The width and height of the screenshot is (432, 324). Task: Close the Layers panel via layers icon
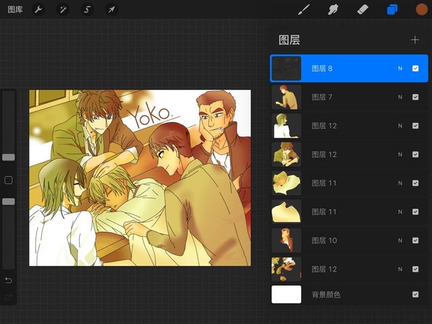(x=392, y=9)
